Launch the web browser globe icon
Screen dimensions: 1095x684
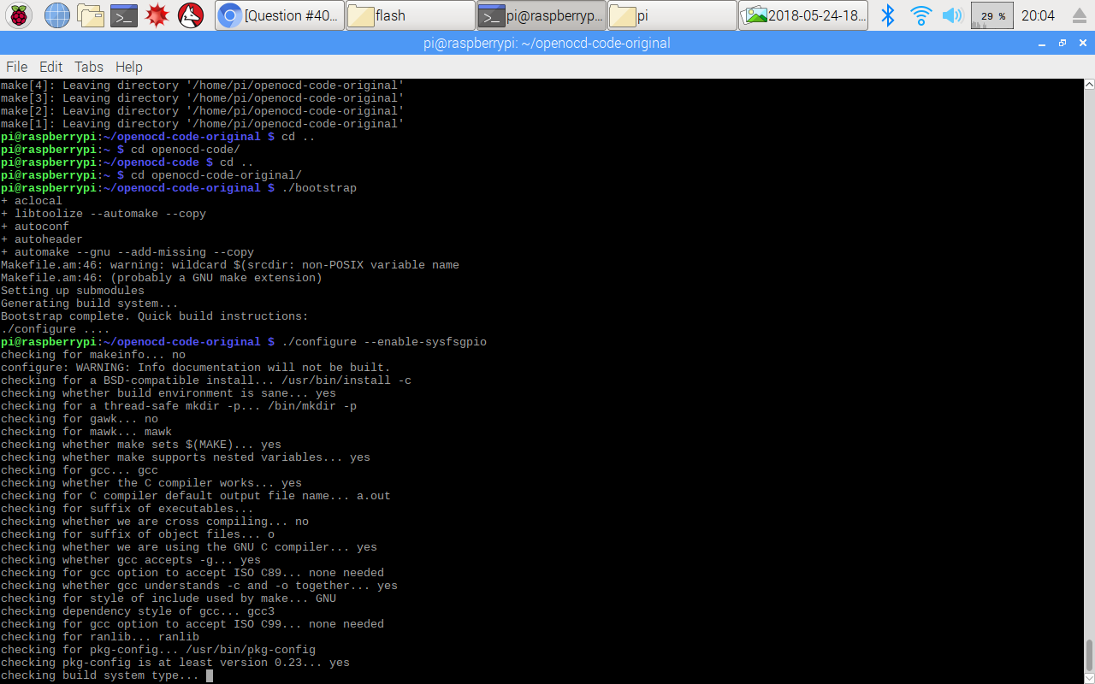coord(56,15)
